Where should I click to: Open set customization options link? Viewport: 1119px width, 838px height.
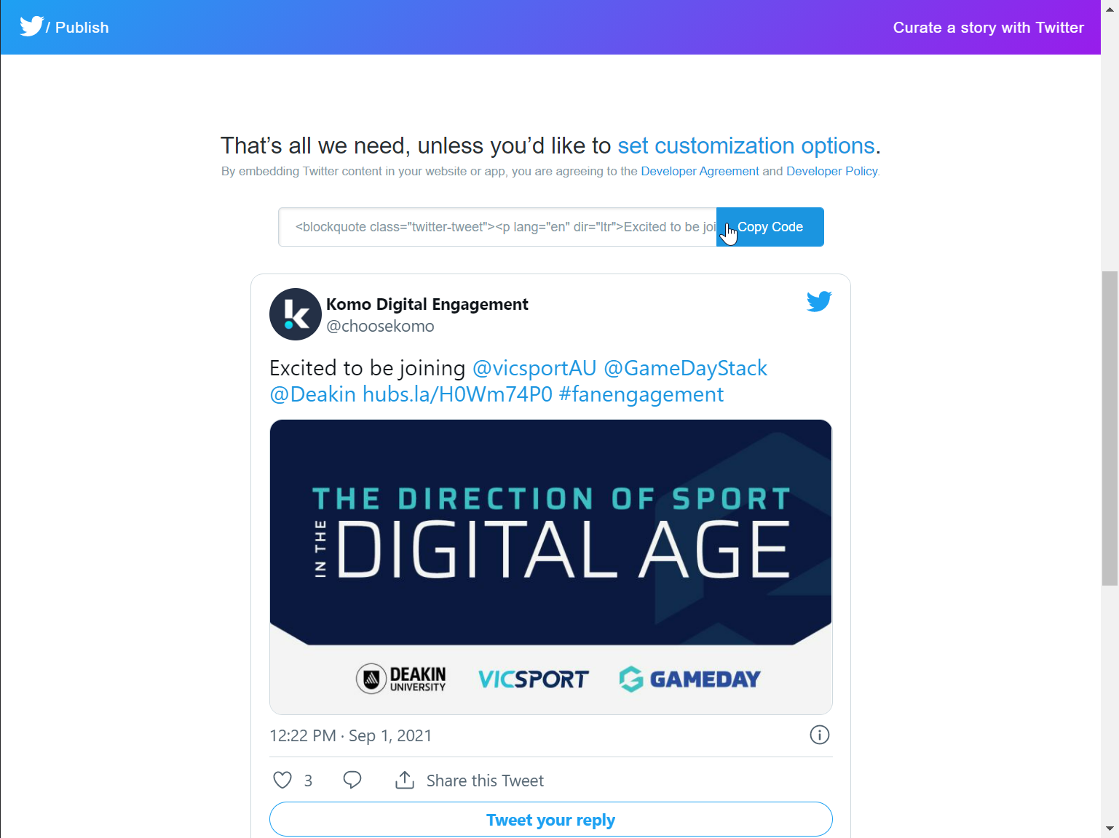pyautogui.click(x=746, y=146)
